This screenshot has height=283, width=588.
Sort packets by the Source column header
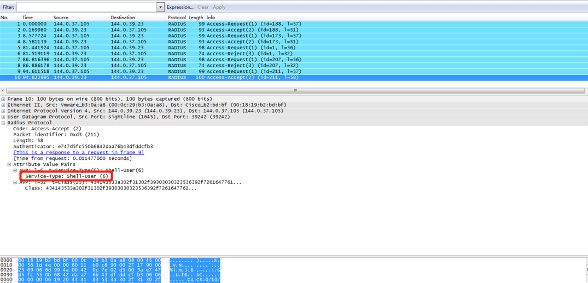pyautogui.click(x=61, y=18)
